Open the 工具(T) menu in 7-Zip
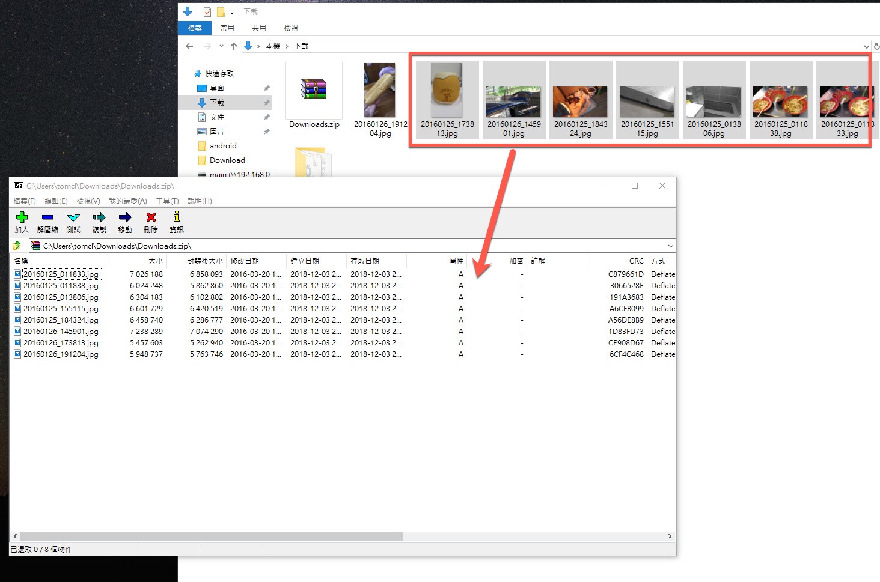Image resolution: width=880 pixels, height=582 pixels. pos(167,201)
